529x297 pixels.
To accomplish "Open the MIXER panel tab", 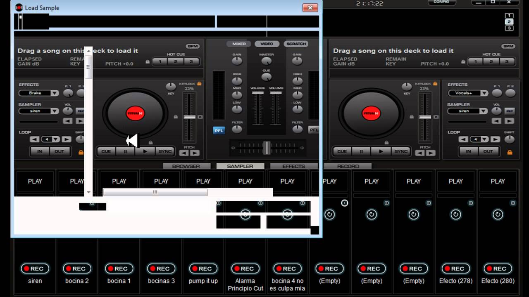I will click(239, 44).
